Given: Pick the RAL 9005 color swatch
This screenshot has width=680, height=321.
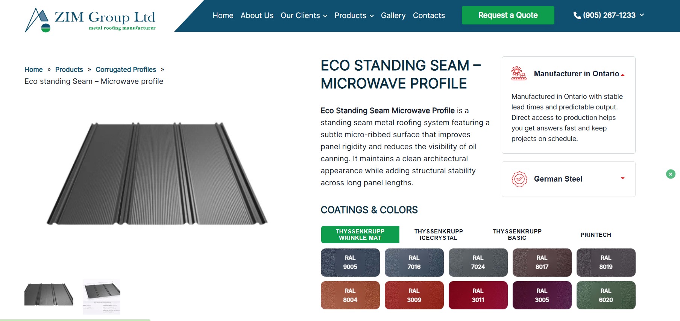Looking at the screenshot, I should click(350, 262).
